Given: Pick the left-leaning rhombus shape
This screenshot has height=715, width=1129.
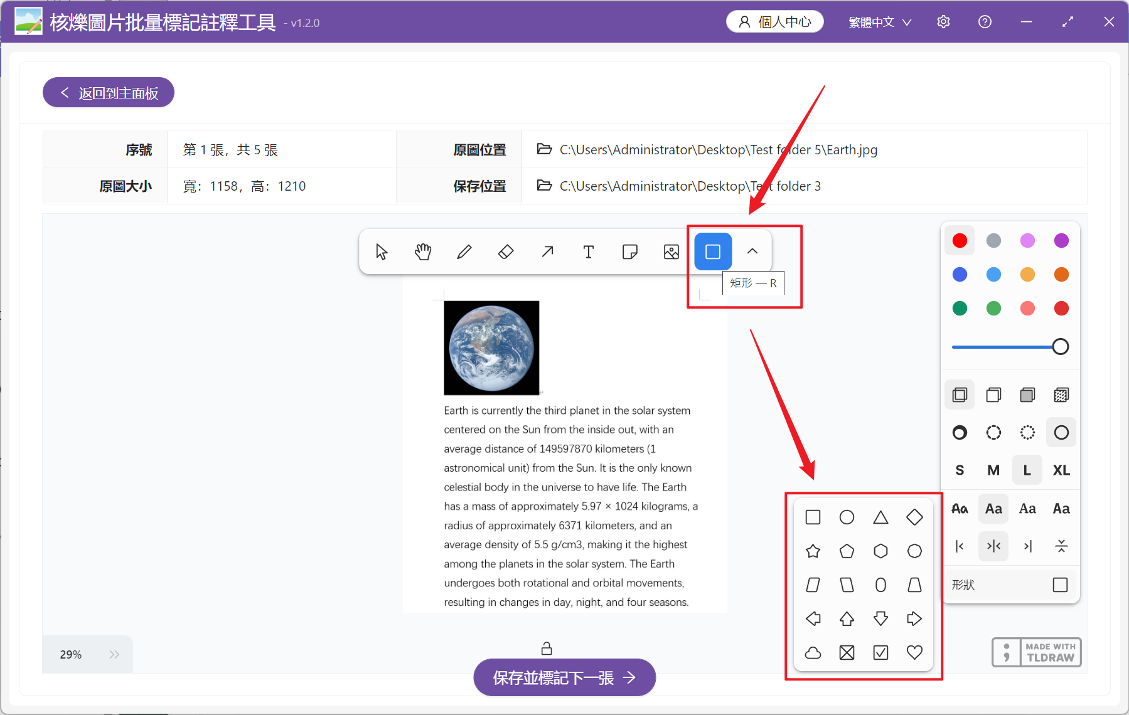Looking at the screenshot, I should click(x=847, y=585).
